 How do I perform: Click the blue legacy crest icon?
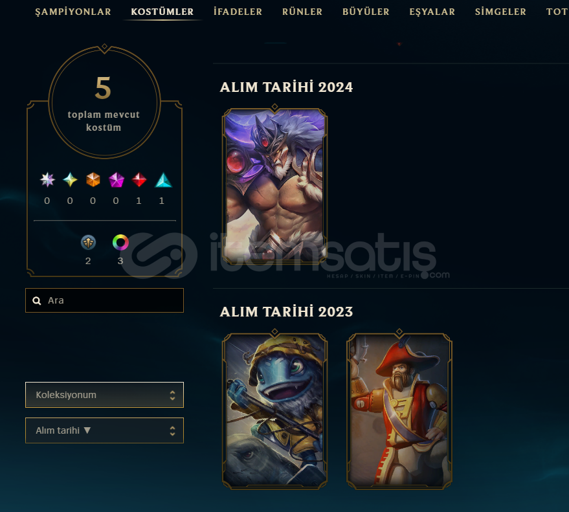click(88, 242)
